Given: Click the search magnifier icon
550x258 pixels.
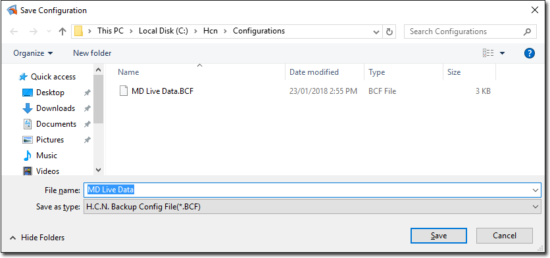Looking at the screenshot, I should tap(527, 32).
